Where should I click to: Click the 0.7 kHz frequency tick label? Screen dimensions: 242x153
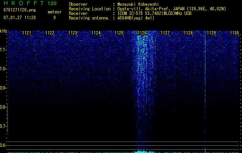pyautogui.click(x=3, y=126)
